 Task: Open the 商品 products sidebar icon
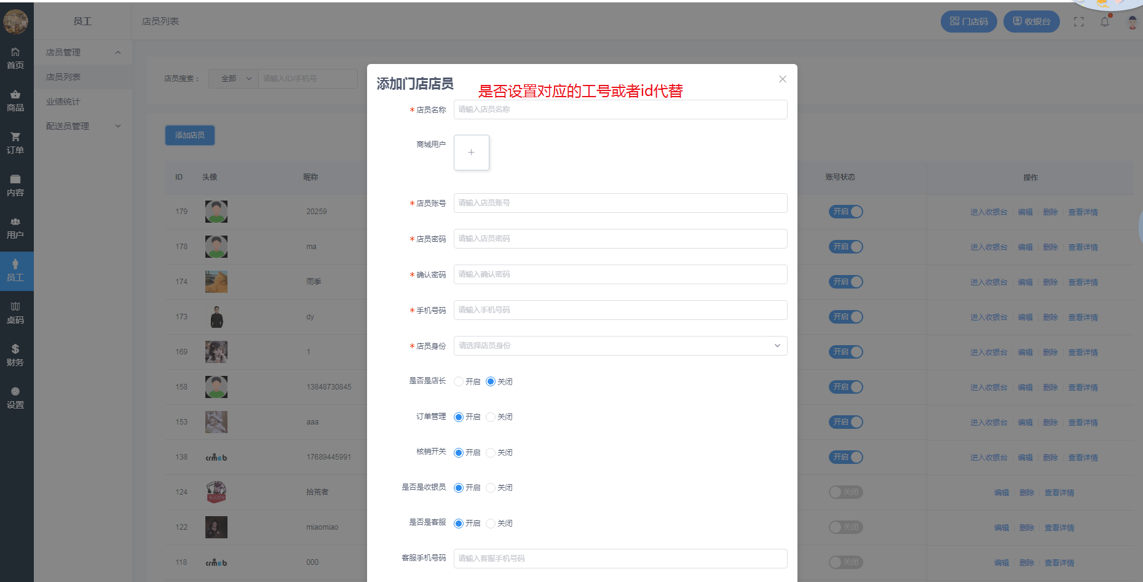[15, 101]
